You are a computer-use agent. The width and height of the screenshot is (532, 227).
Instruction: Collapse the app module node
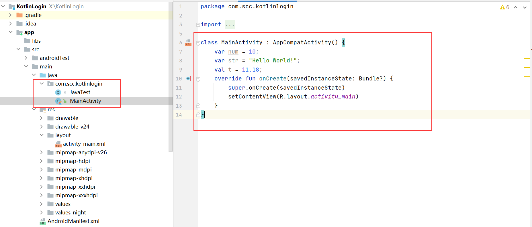pyautogui.click(x=11, y=32)
